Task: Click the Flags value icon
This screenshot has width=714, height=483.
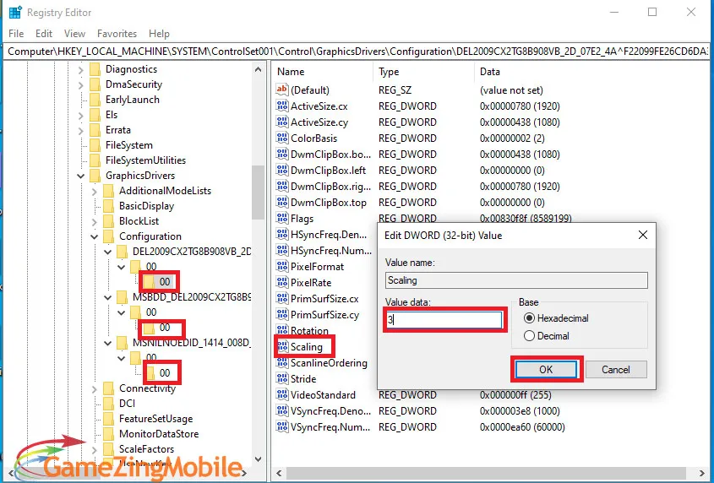Action: coord(282,219)
